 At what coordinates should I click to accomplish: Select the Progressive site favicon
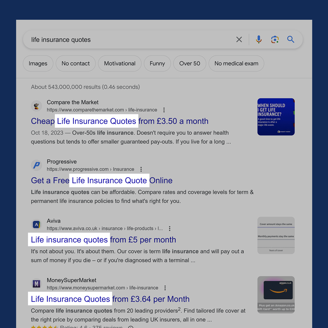36,165
